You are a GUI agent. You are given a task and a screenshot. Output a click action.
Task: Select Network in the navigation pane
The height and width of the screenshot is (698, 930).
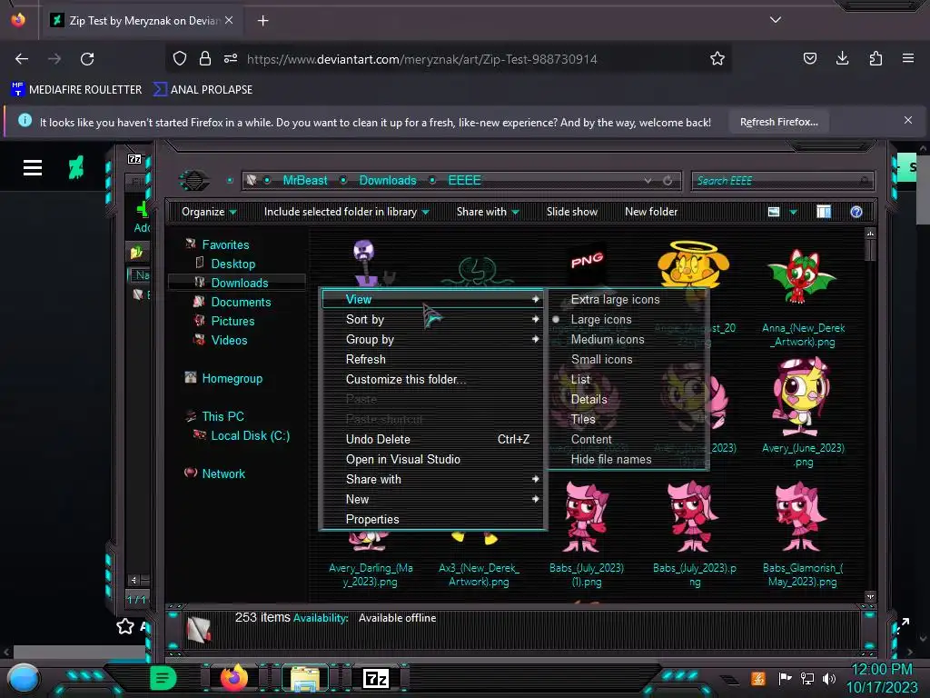coord(223,473)
